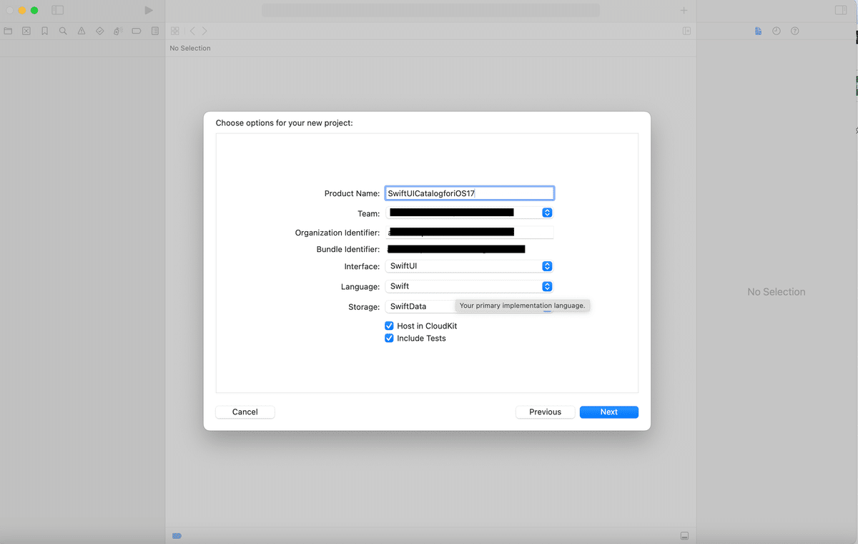Show the History inspector clock icon
Viewport: 858px width, 544px height.
coord(776,31)
